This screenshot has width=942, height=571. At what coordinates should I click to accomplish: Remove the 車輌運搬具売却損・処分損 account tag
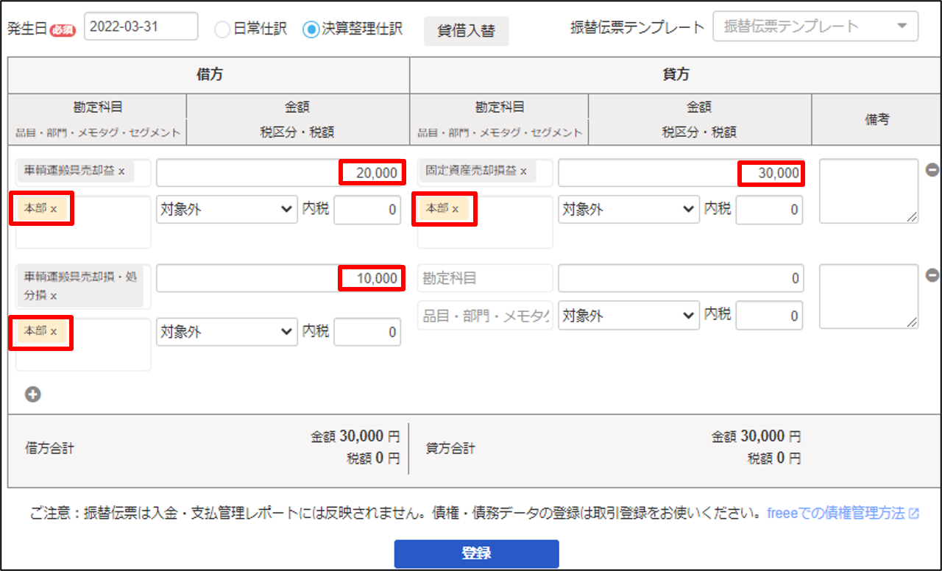(x=54, y=295)
